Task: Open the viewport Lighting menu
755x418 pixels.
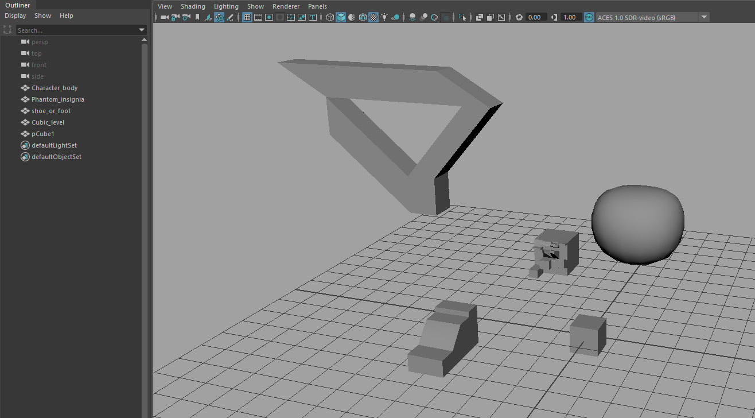Action: (x=226, y=6)
